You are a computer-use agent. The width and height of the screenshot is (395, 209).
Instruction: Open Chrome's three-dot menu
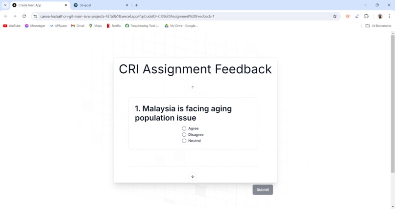pos(389,16)
